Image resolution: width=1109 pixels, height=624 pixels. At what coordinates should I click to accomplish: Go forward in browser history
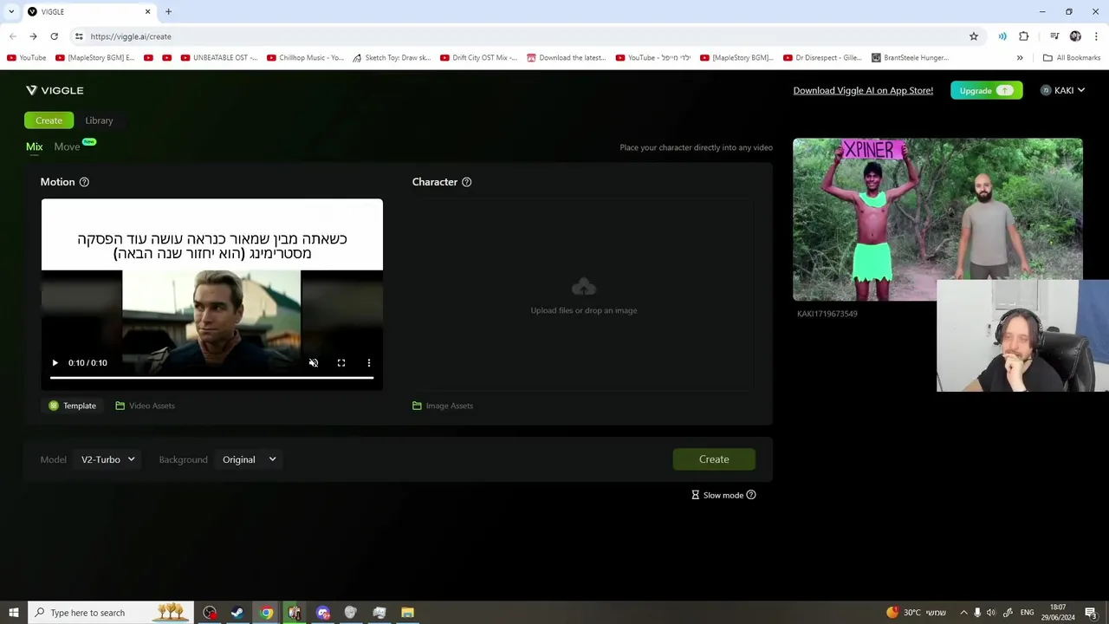33,36
